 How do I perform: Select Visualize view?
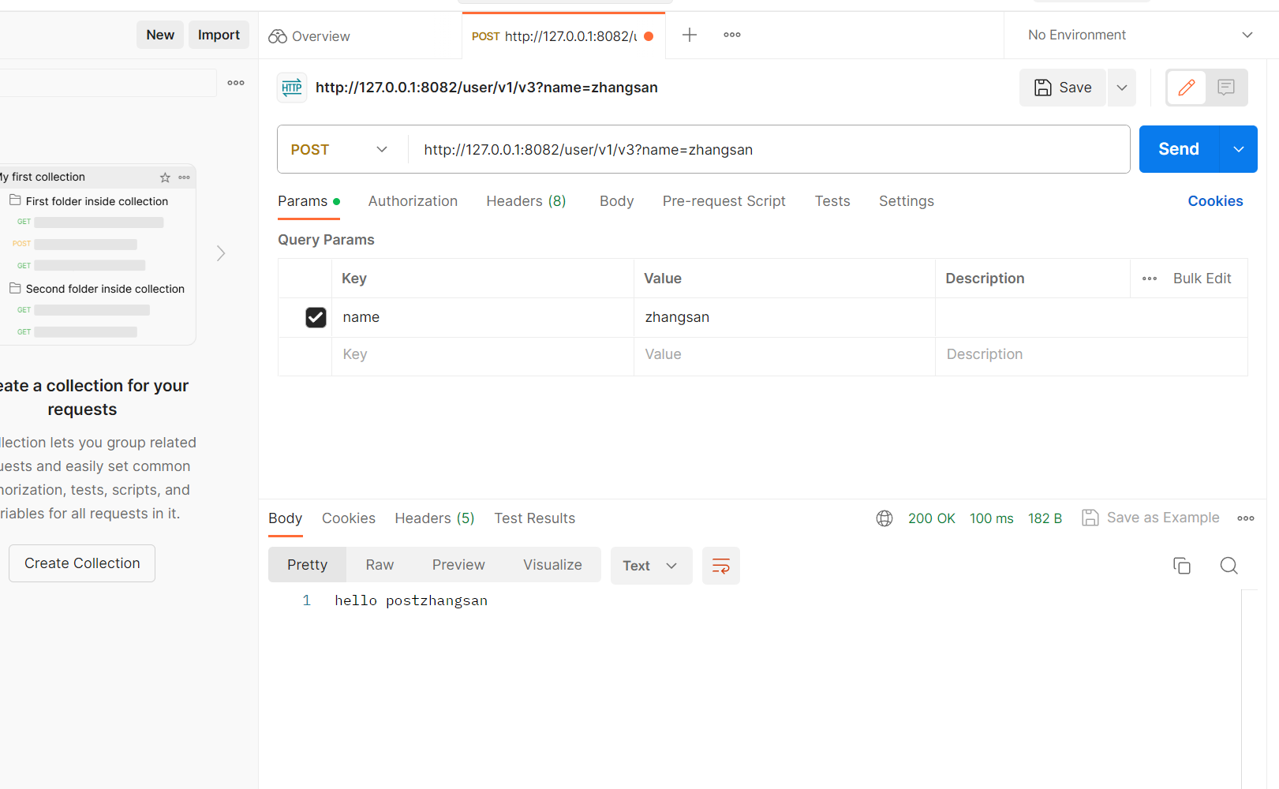click(552, 565)
